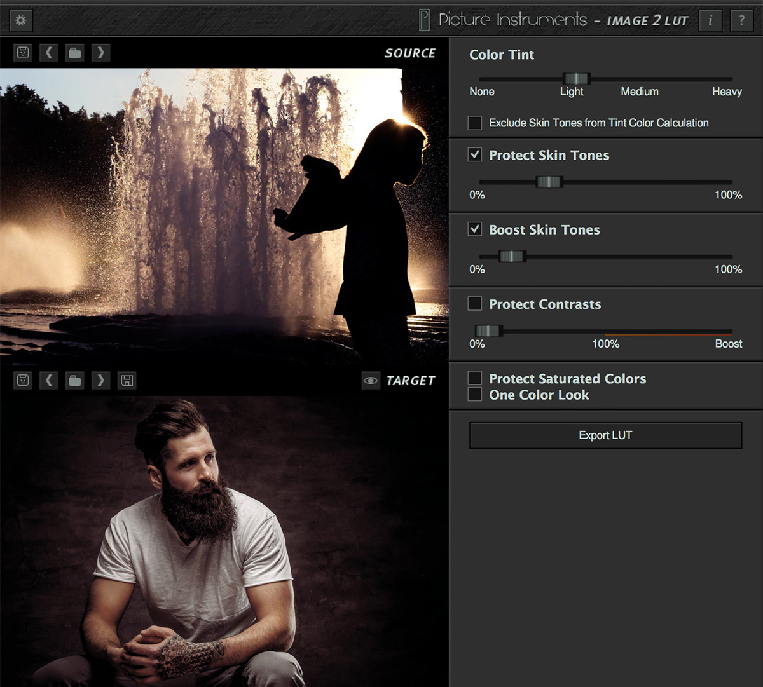The height and width of the screenshot is (687, 763).
Task: Open a source image with the folder icon
Action: coord(75,53)
